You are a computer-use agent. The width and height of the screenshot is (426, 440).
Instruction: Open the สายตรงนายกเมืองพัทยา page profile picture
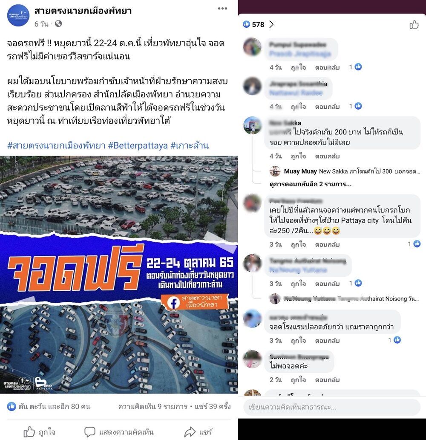[18, 15]
